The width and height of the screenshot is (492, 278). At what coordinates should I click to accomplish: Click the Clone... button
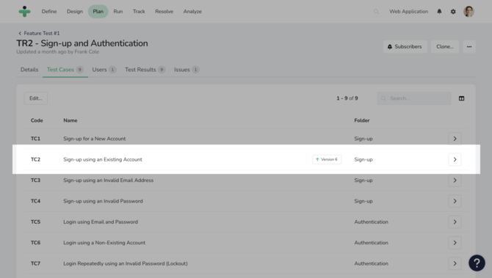444,47
